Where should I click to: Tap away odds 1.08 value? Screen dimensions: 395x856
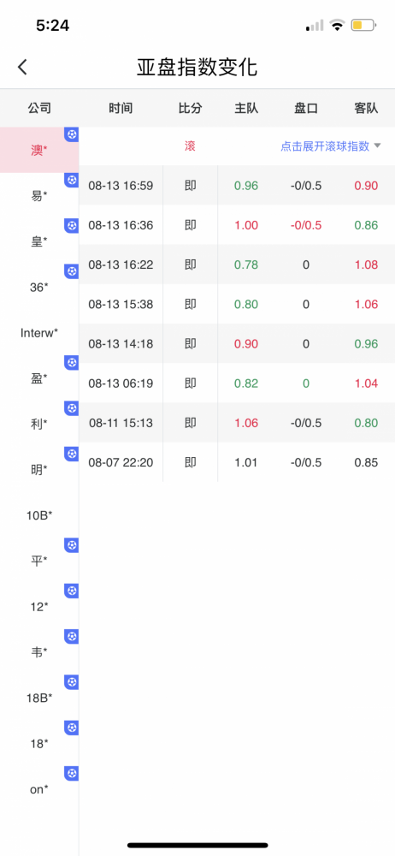(366, 265)
